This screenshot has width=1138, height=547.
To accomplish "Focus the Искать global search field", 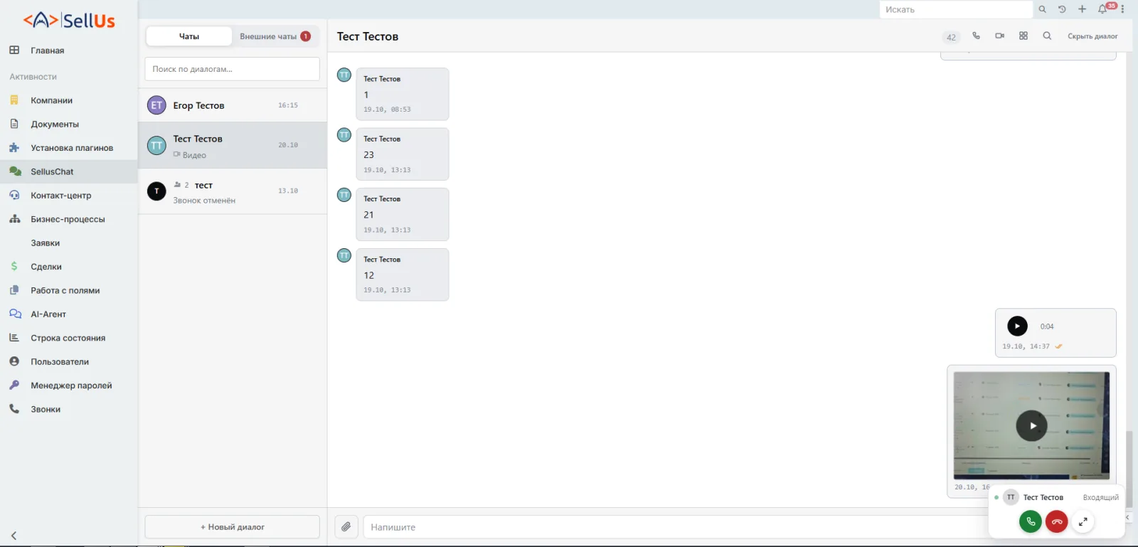I will 956,9.
